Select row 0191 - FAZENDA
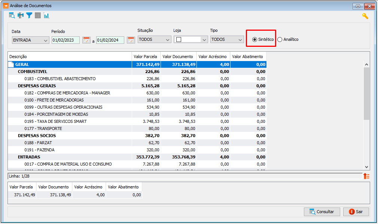The image size is (378, 224). coord(137,150)
